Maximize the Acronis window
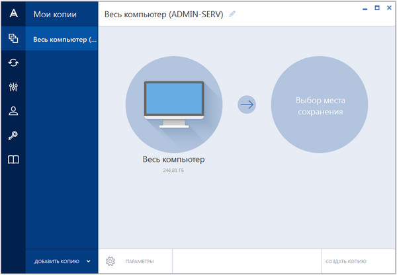This screenshot has height=275, width=397. 377,8
